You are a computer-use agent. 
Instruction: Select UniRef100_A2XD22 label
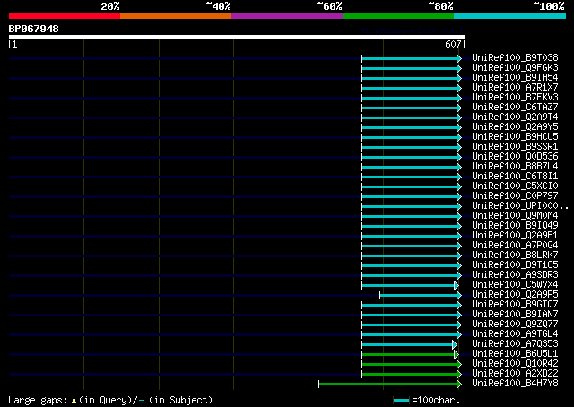515,374
